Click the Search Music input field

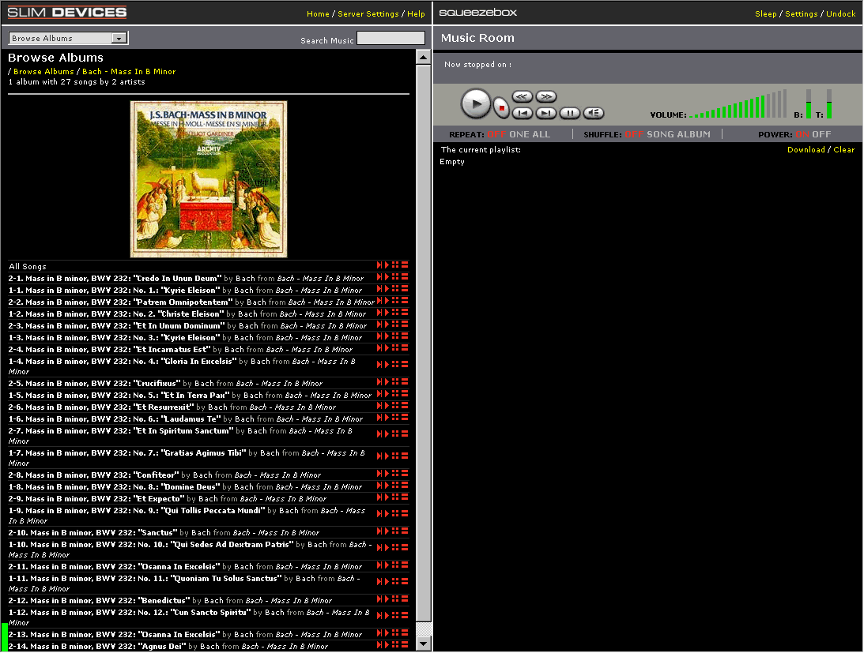pos(390,39)
